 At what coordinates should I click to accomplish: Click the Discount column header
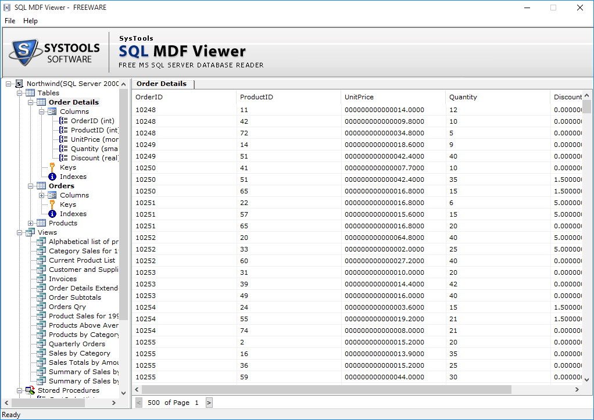(567, 97)
